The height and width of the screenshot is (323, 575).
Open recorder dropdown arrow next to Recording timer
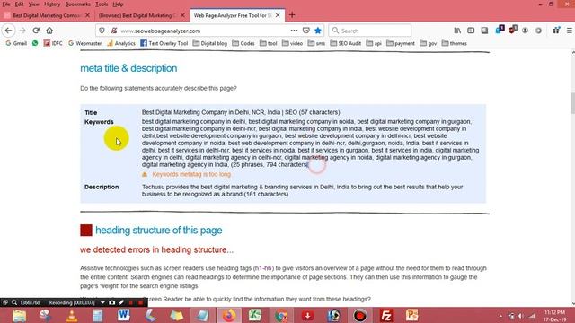tap(102, 302)
